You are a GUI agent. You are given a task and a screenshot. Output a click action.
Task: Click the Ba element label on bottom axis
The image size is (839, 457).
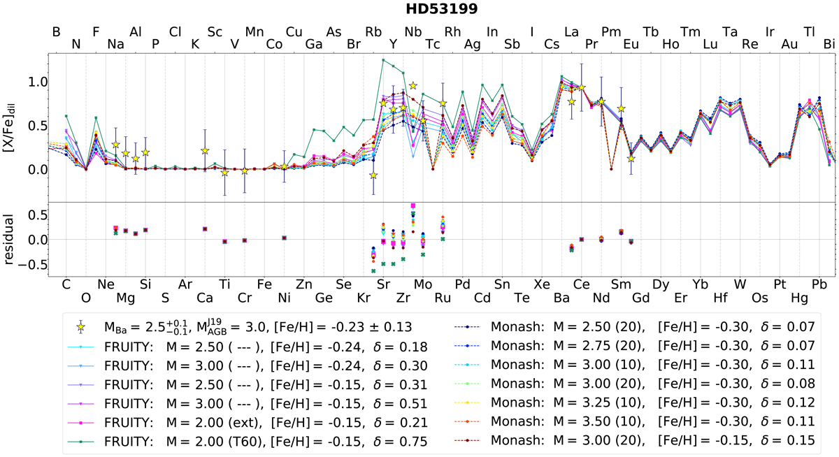pos(560,300)
